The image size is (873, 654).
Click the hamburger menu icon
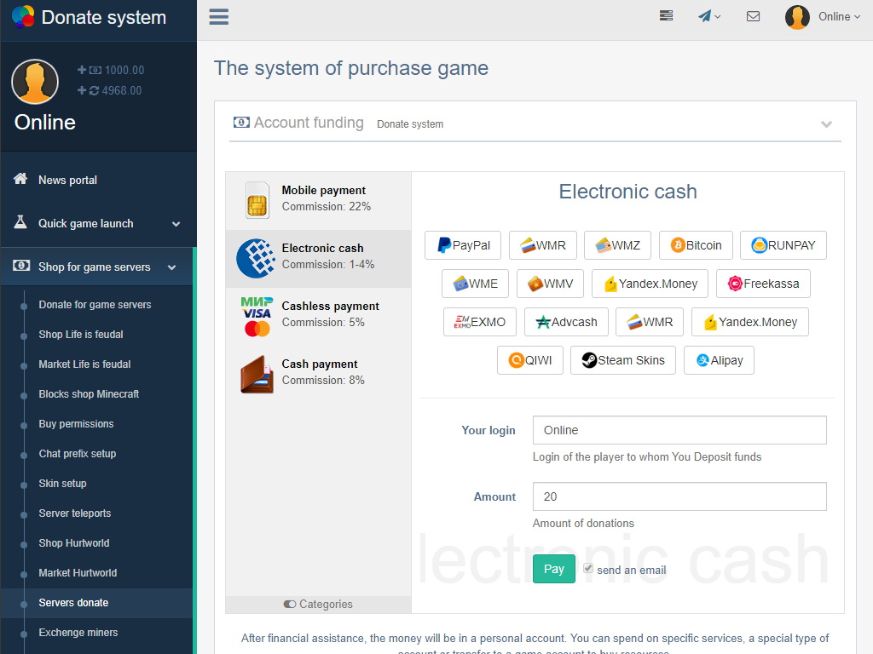pos(218,17)
